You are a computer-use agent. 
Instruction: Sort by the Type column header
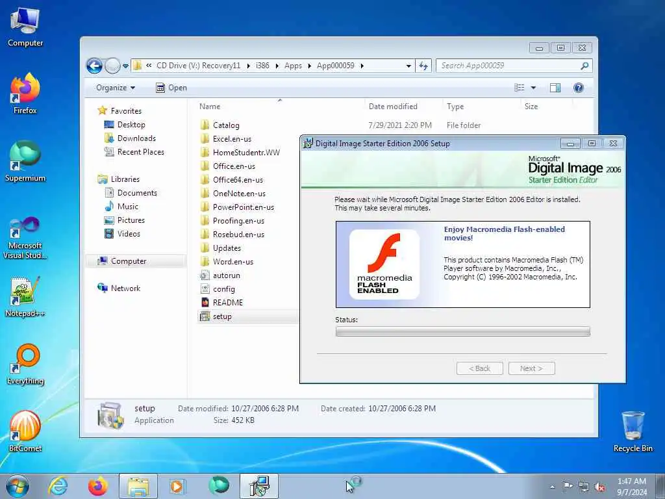tap(481, 107)
